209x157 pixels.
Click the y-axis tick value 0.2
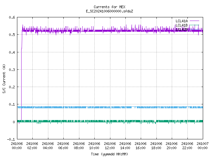12,87
